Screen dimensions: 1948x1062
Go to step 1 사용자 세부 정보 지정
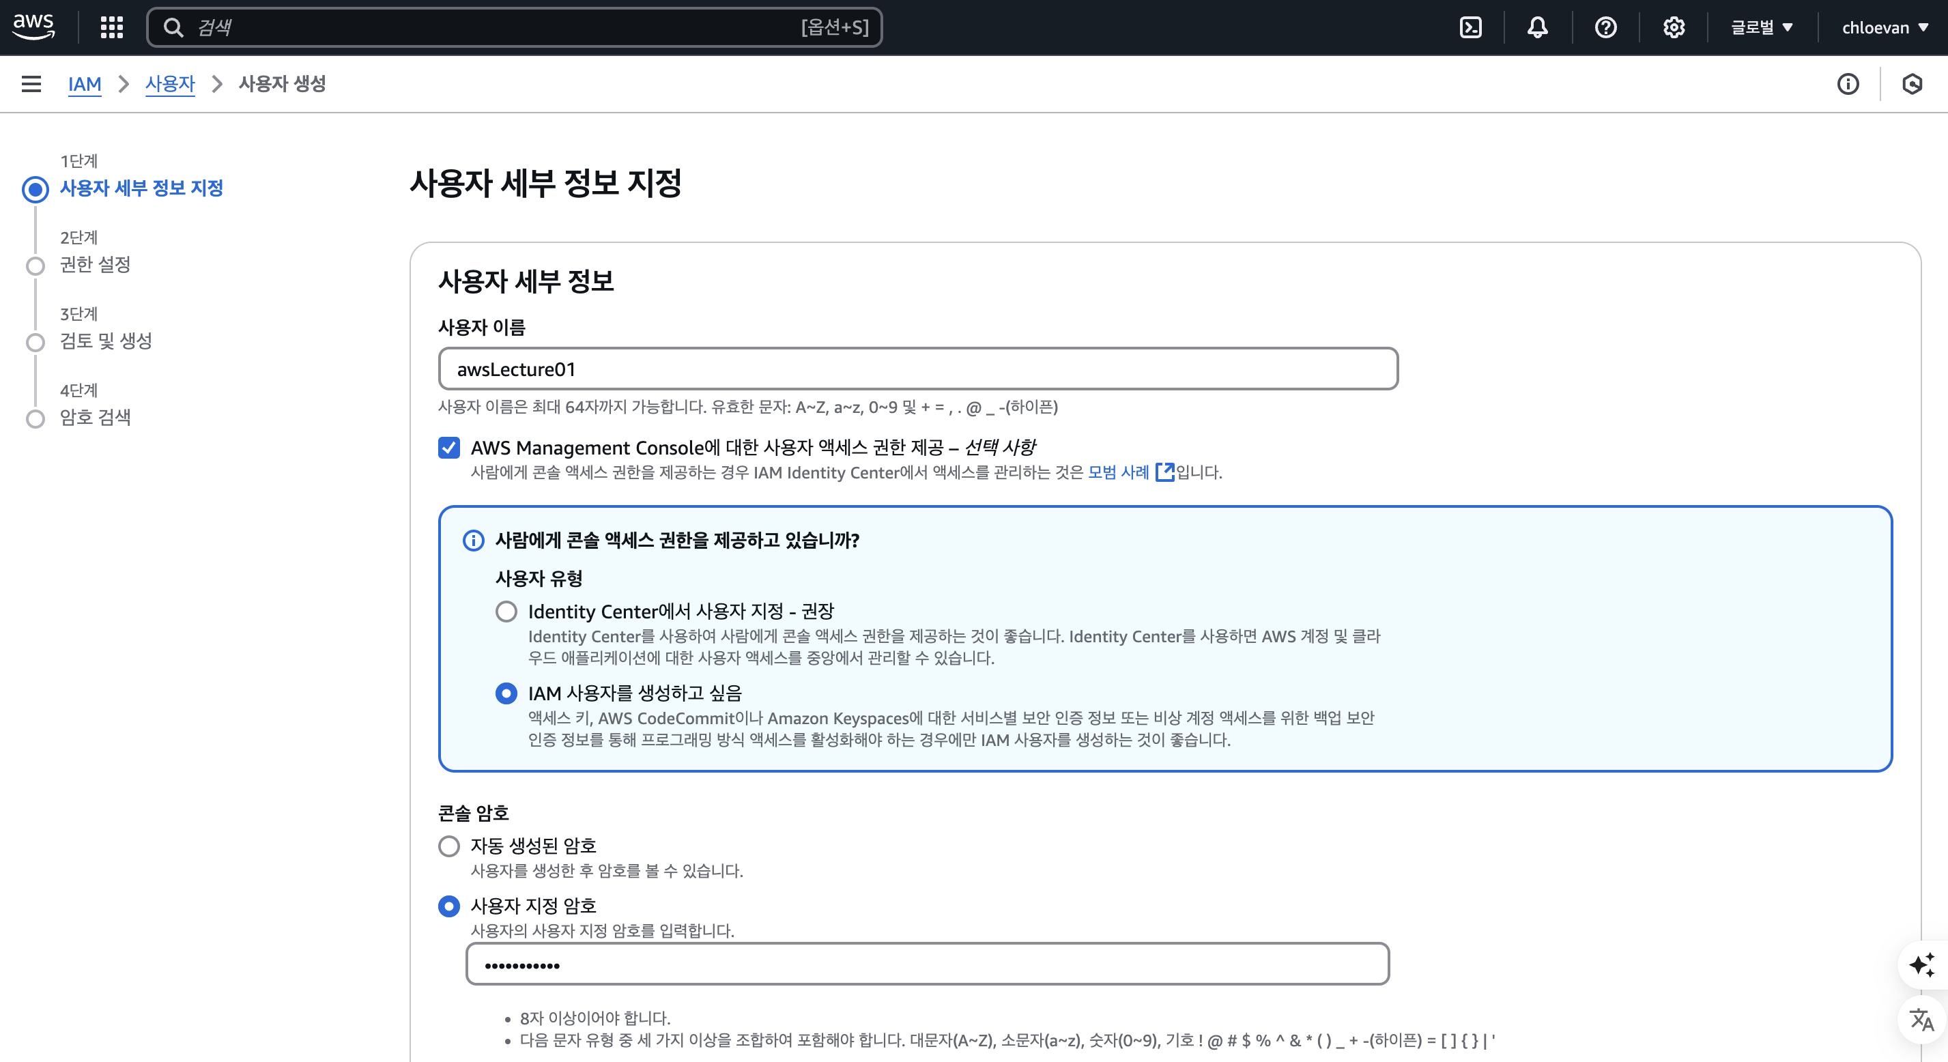pyautogui.click(x=141, y=188)
